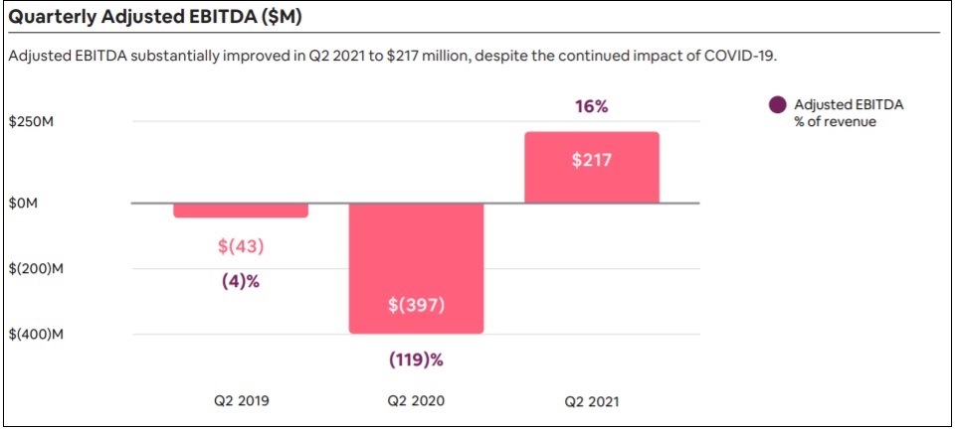Click the (119)% revenue label

coord(416,359)
